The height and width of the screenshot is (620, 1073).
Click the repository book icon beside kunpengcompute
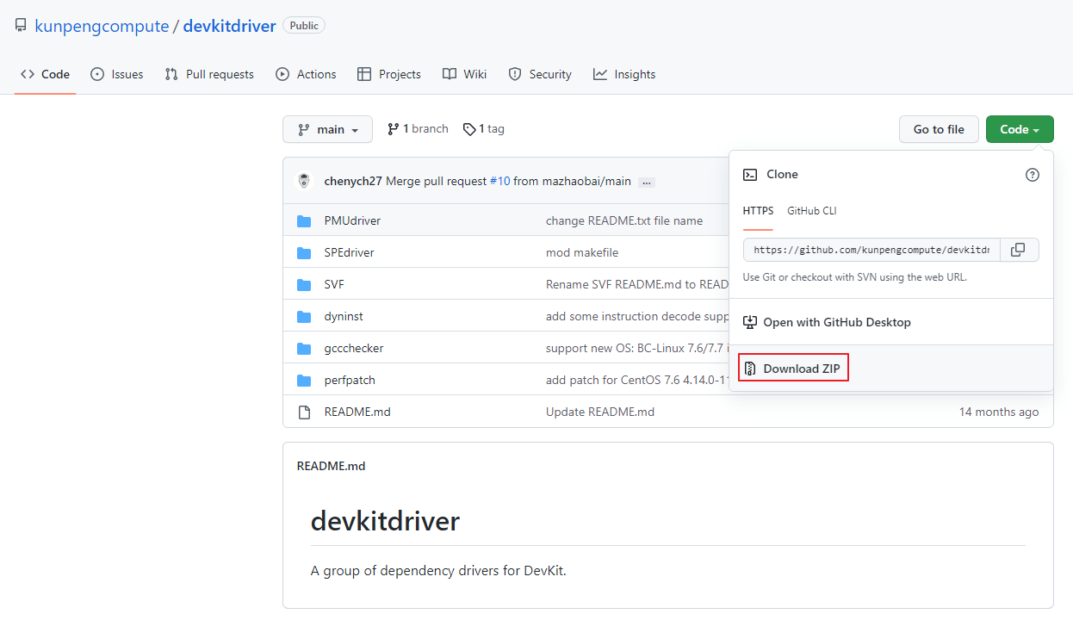[x=21, y=26]
